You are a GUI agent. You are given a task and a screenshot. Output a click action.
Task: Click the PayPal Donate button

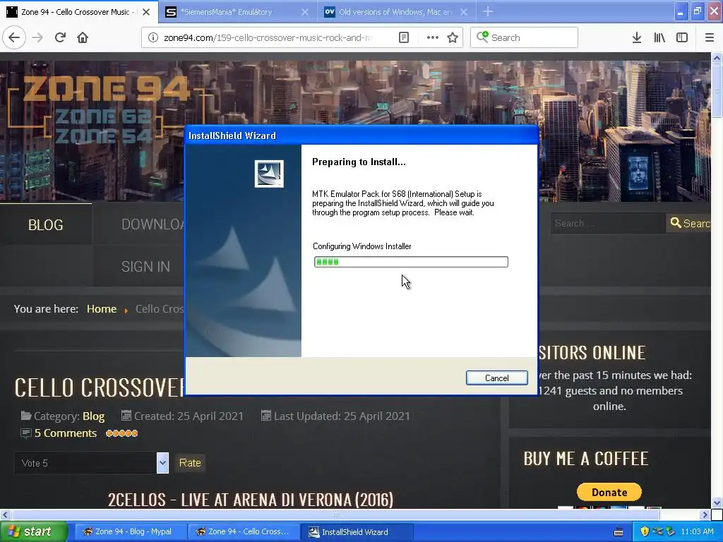tap(609, 492)
